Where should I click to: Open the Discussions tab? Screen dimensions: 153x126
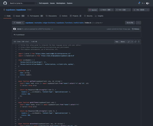coord(51,16)
